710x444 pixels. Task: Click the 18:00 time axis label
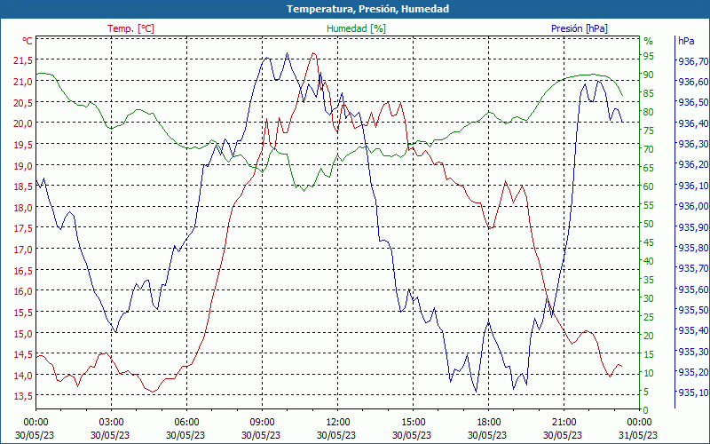click(x=489, y=423)
